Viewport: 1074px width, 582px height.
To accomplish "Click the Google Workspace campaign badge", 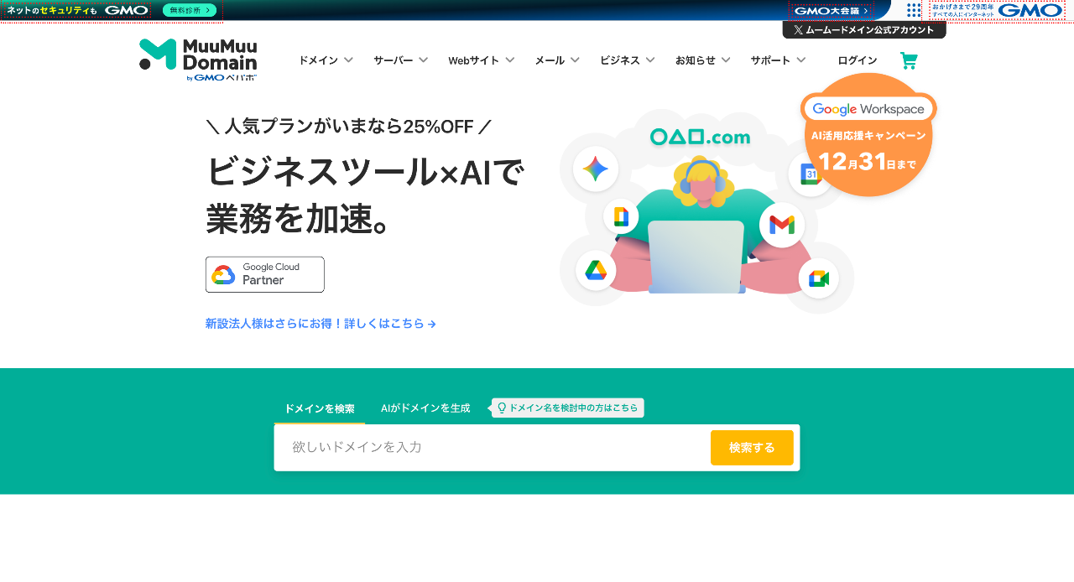I will tap(868, 136).
